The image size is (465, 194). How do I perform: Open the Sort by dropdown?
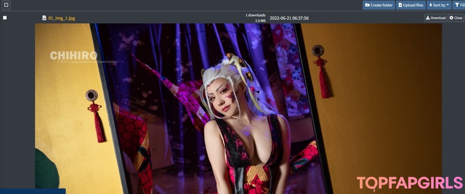pos(439,5)
